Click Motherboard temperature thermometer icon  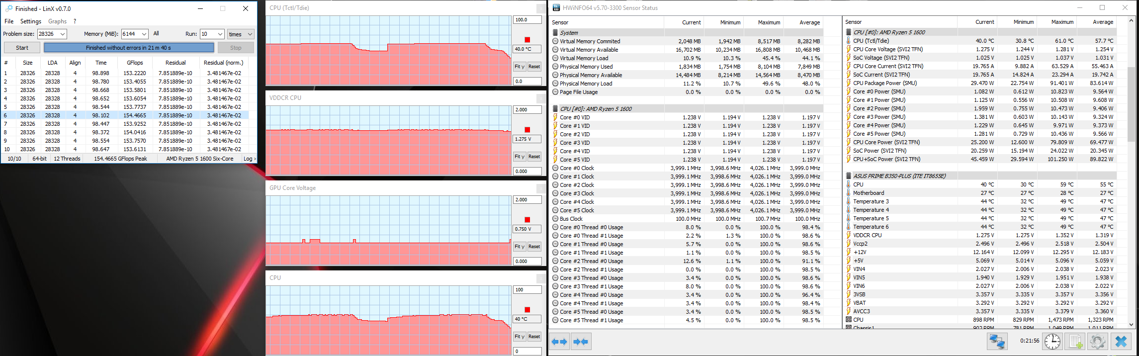849,193
